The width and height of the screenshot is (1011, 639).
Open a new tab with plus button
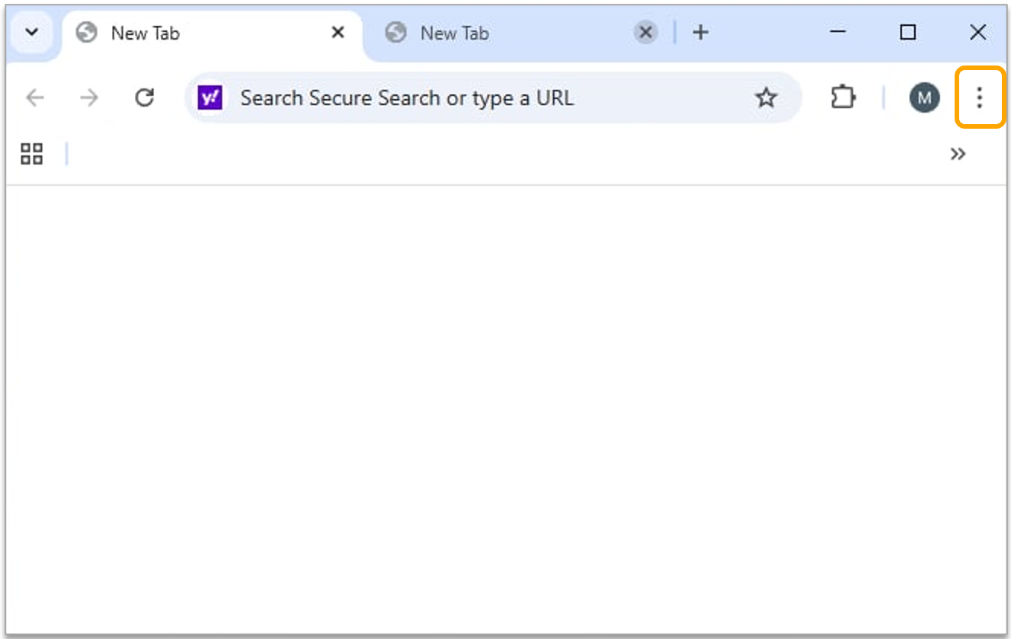coord(701,33)
